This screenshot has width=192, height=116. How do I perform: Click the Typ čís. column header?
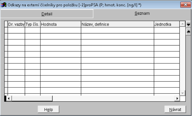33,24
